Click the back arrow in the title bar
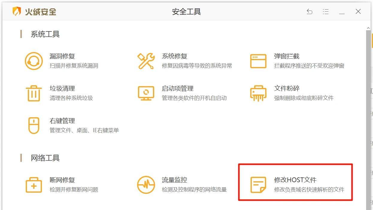 pyautogui.click(x=310, y=11)
